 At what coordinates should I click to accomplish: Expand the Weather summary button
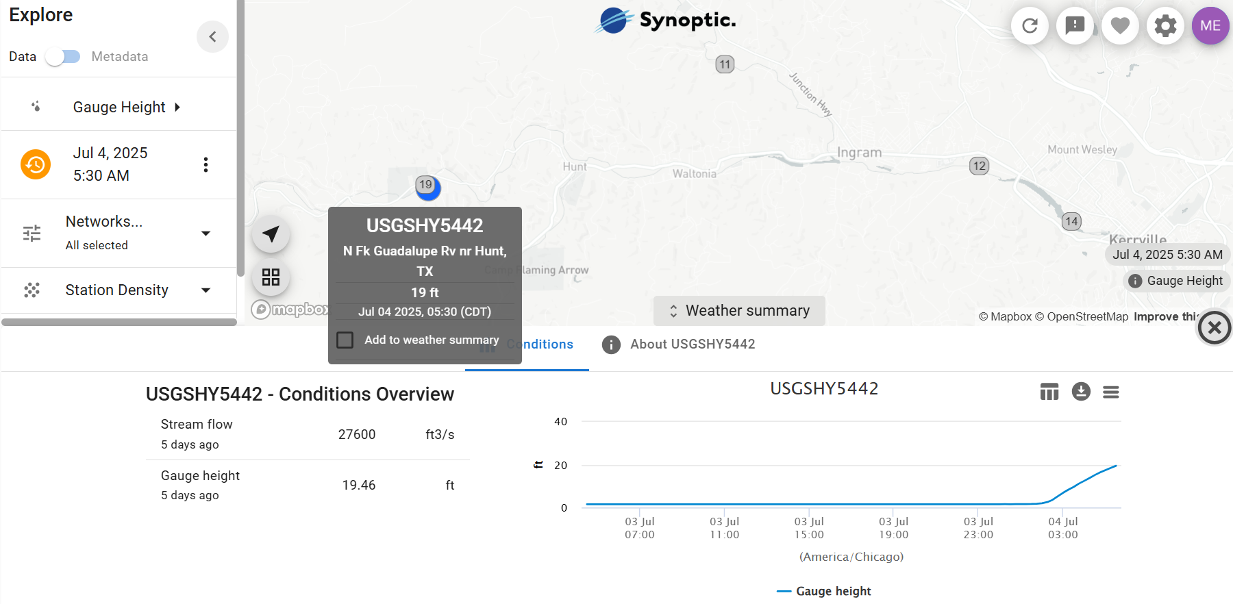coord(739,311)
